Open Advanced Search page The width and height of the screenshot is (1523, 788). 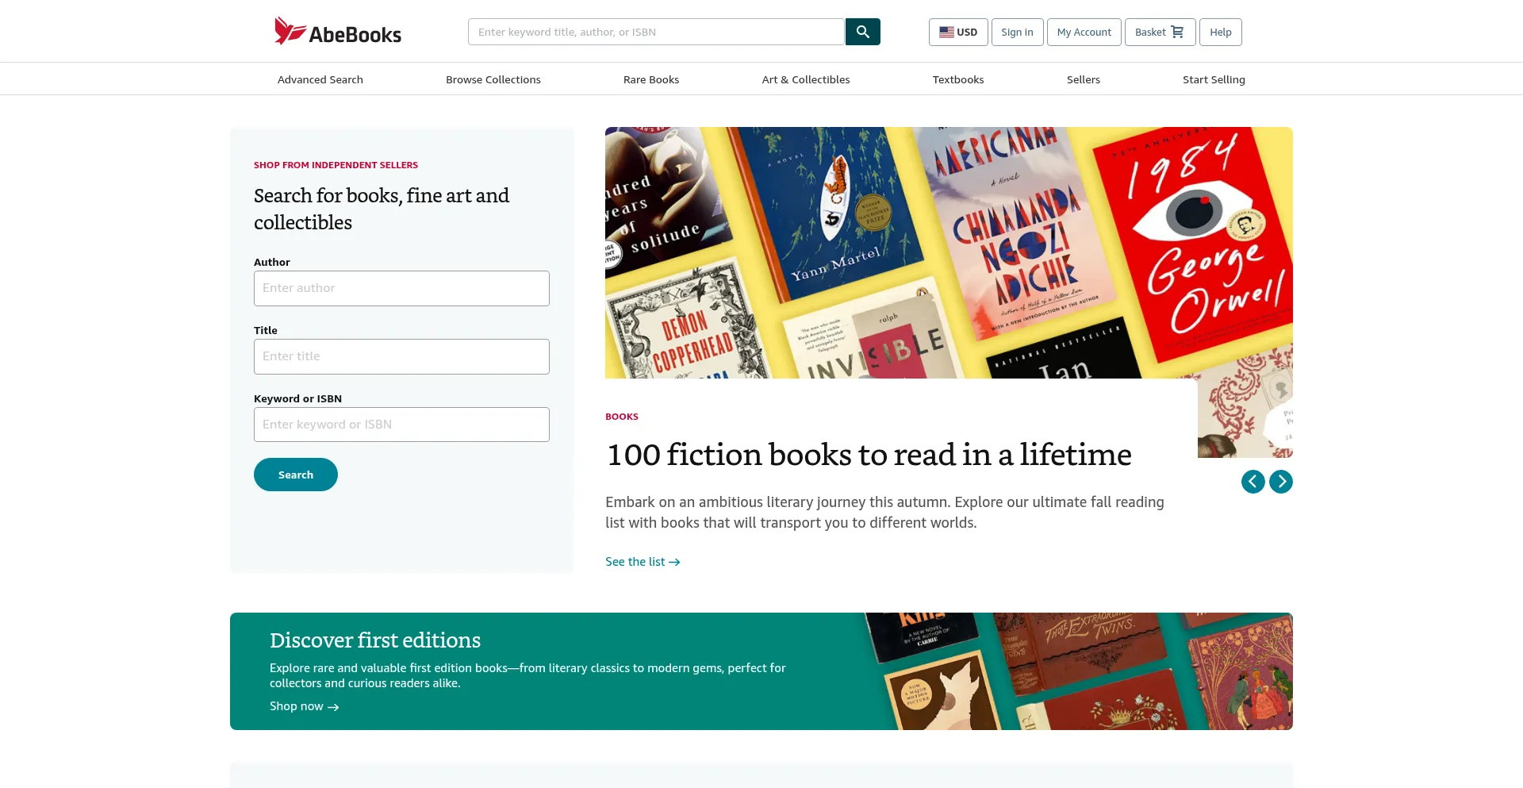click(320, 79)
